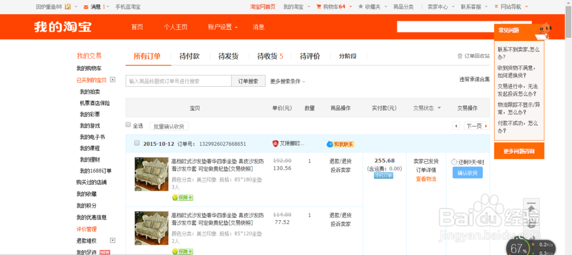Switch to the 待收货 tab

click(270, 56)
